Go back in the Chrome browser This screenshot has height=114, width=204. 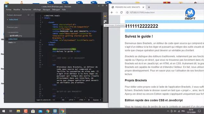click(x=112, y=12)
